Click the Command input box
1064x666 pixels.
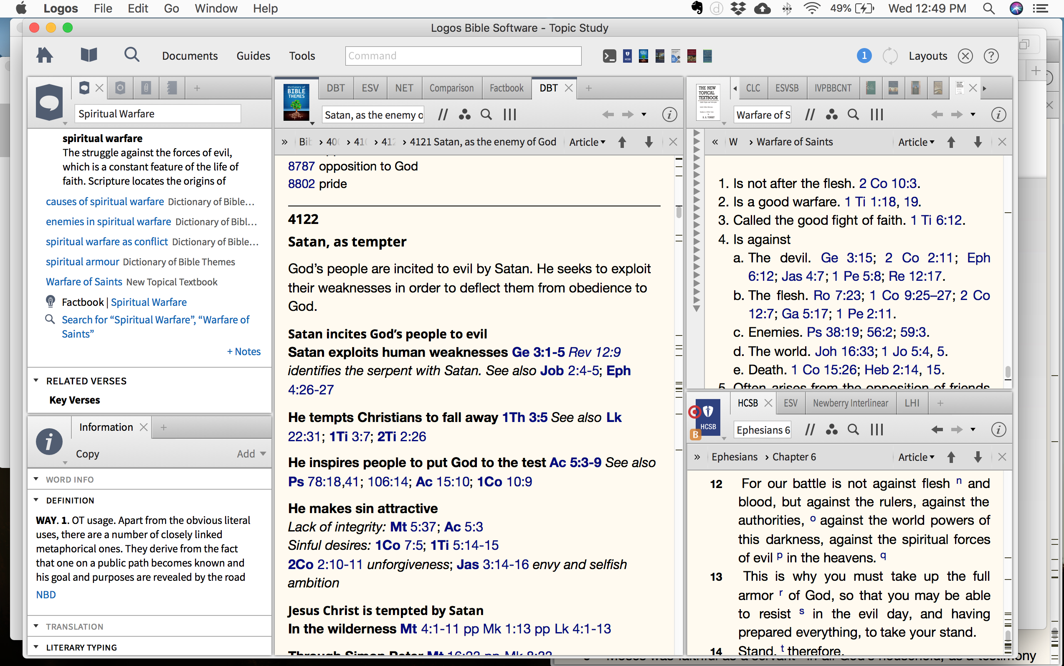(463, 56)
